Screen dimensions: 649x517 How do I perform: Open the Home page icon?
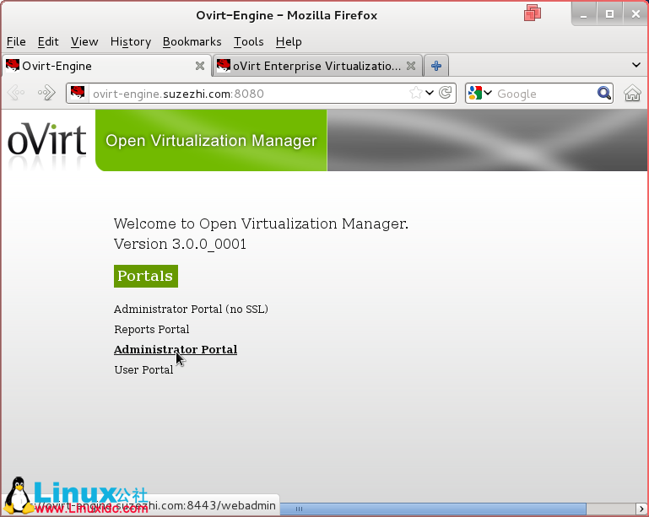(632, 93)
